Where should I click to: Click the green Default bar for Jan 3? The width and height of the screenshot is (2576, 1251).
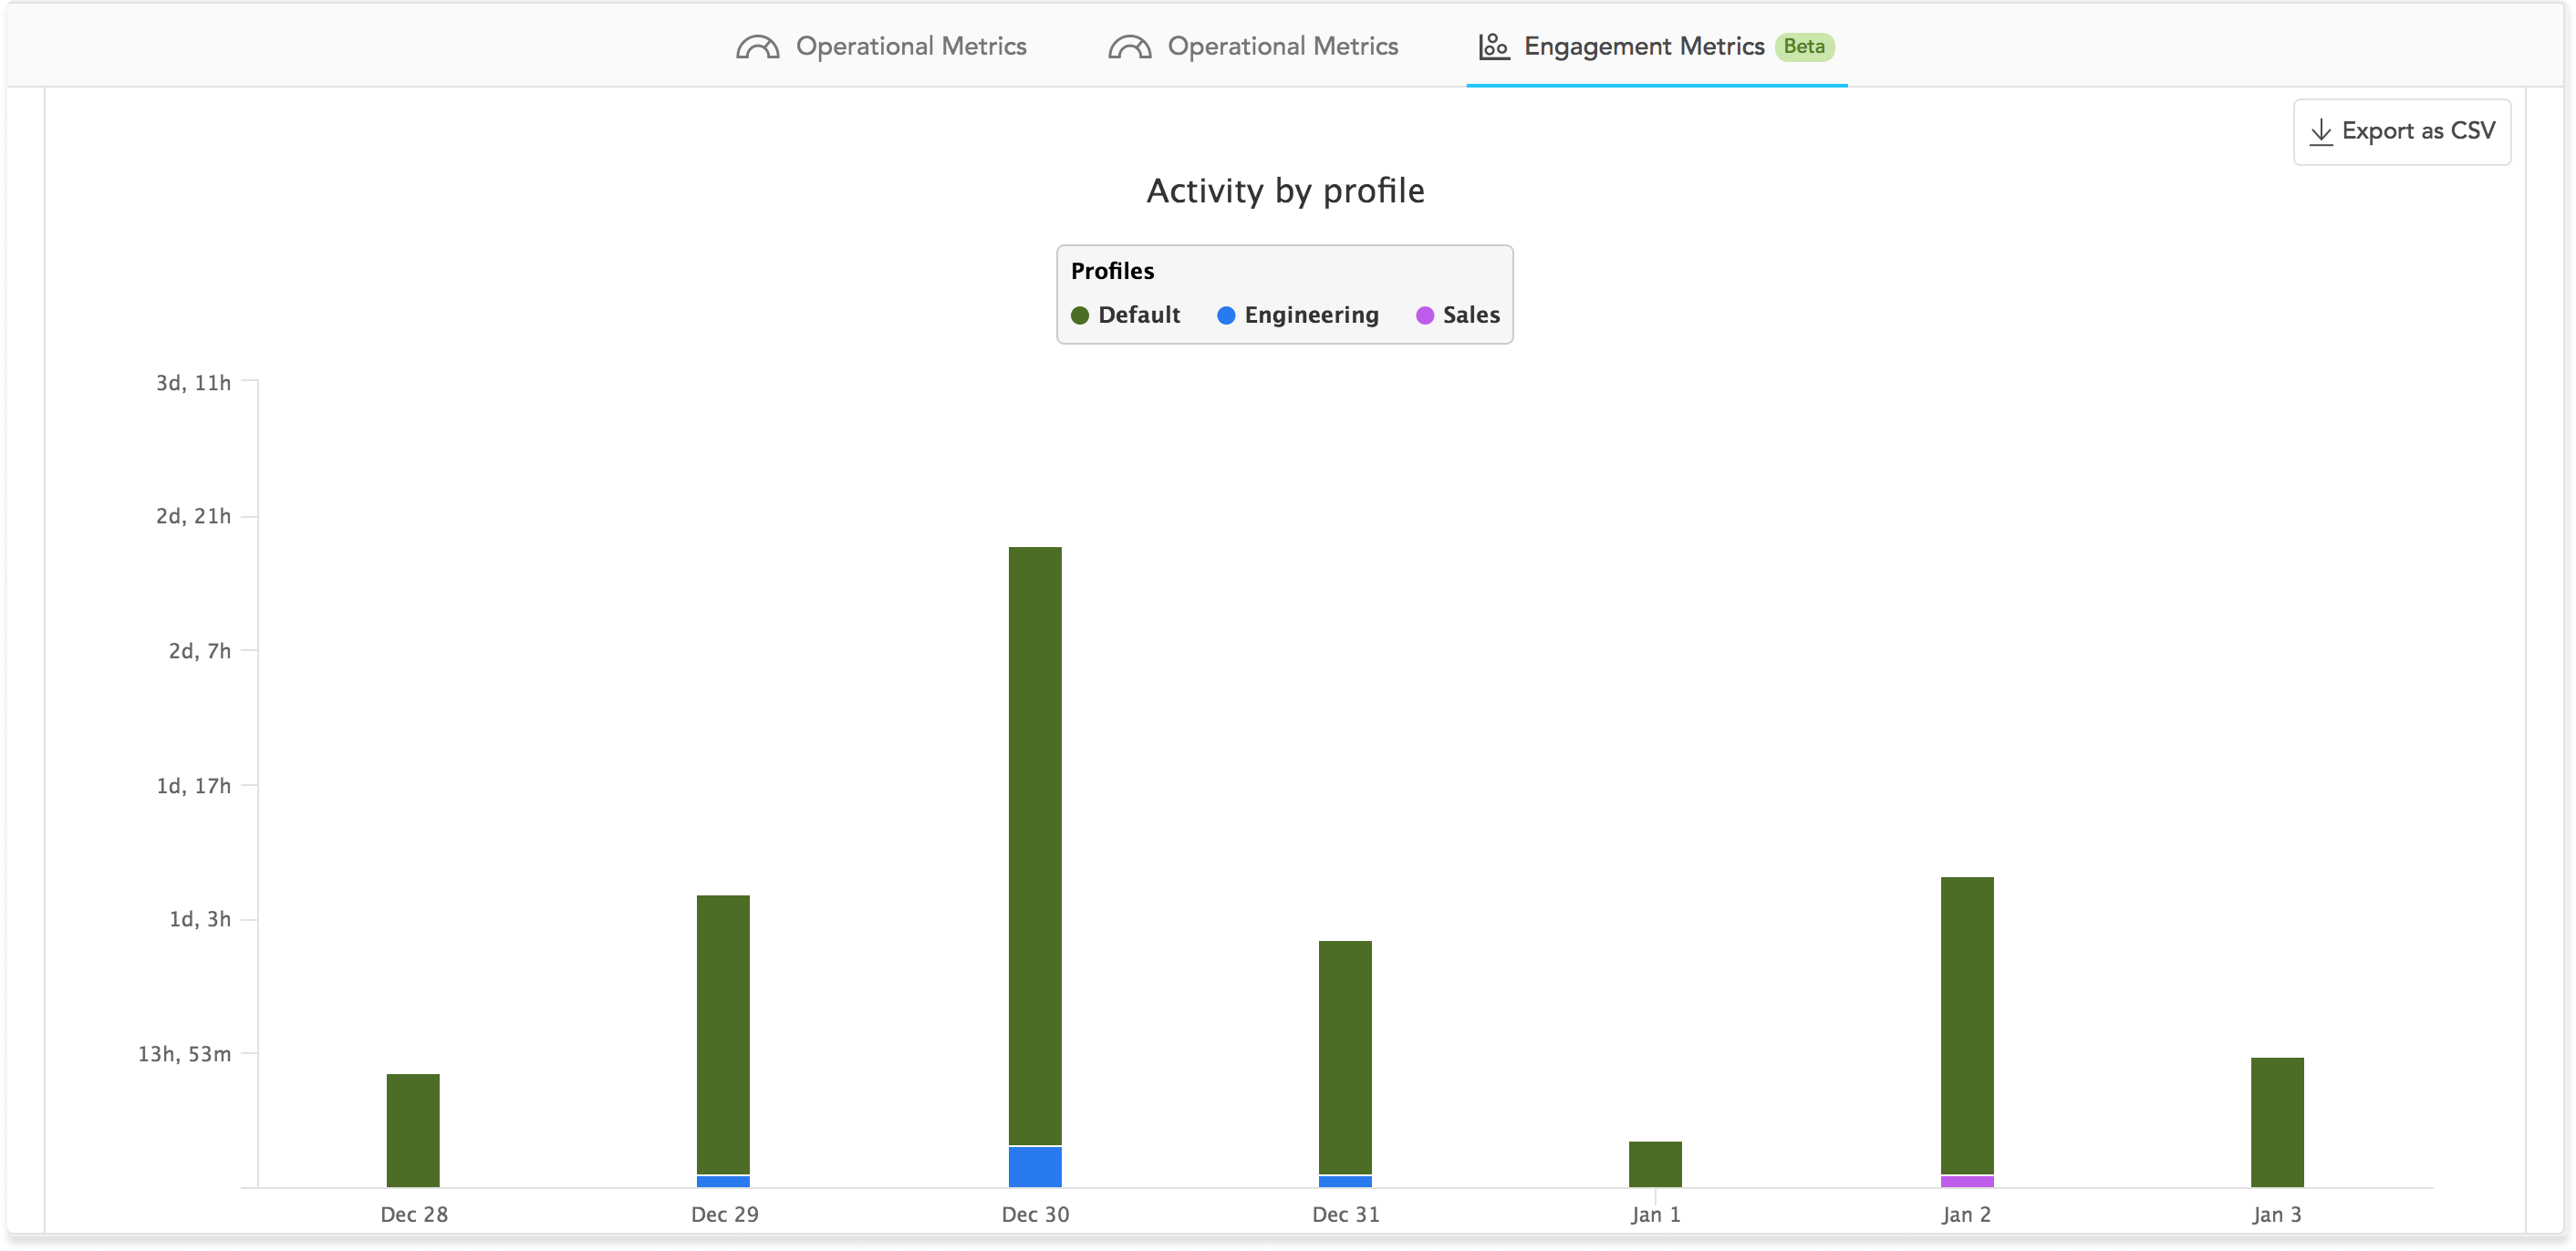click(x=2277, y=1122)
